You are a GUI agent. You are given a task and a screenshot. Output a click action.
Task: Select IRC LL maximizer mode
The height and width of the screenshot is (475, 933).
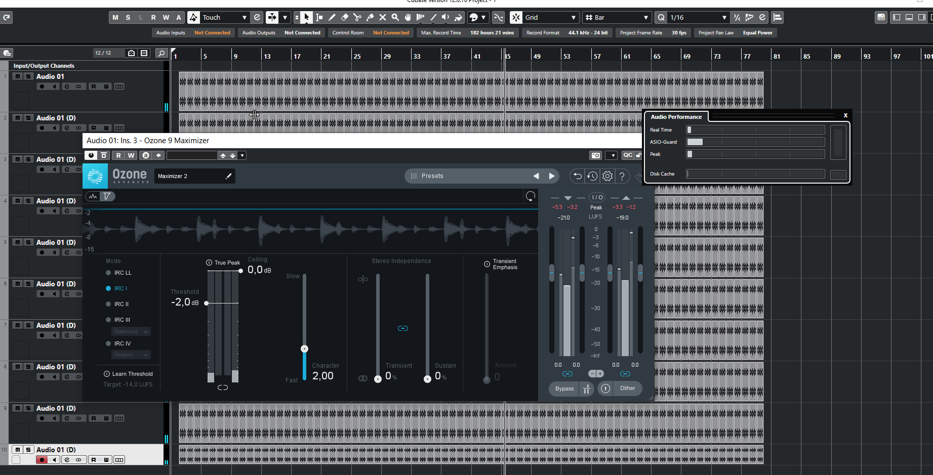click(108, 273)
